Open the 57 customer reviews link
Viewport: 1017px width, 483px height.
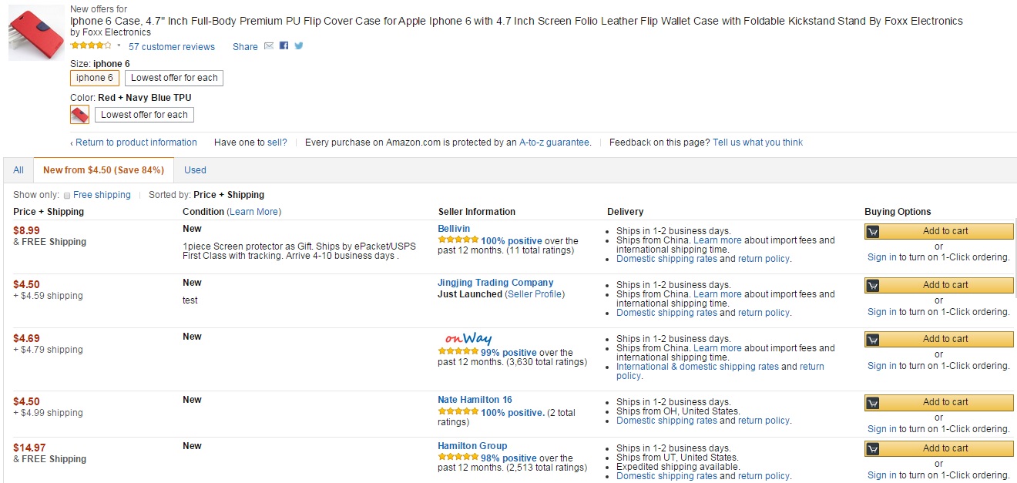tap(172, 47)
